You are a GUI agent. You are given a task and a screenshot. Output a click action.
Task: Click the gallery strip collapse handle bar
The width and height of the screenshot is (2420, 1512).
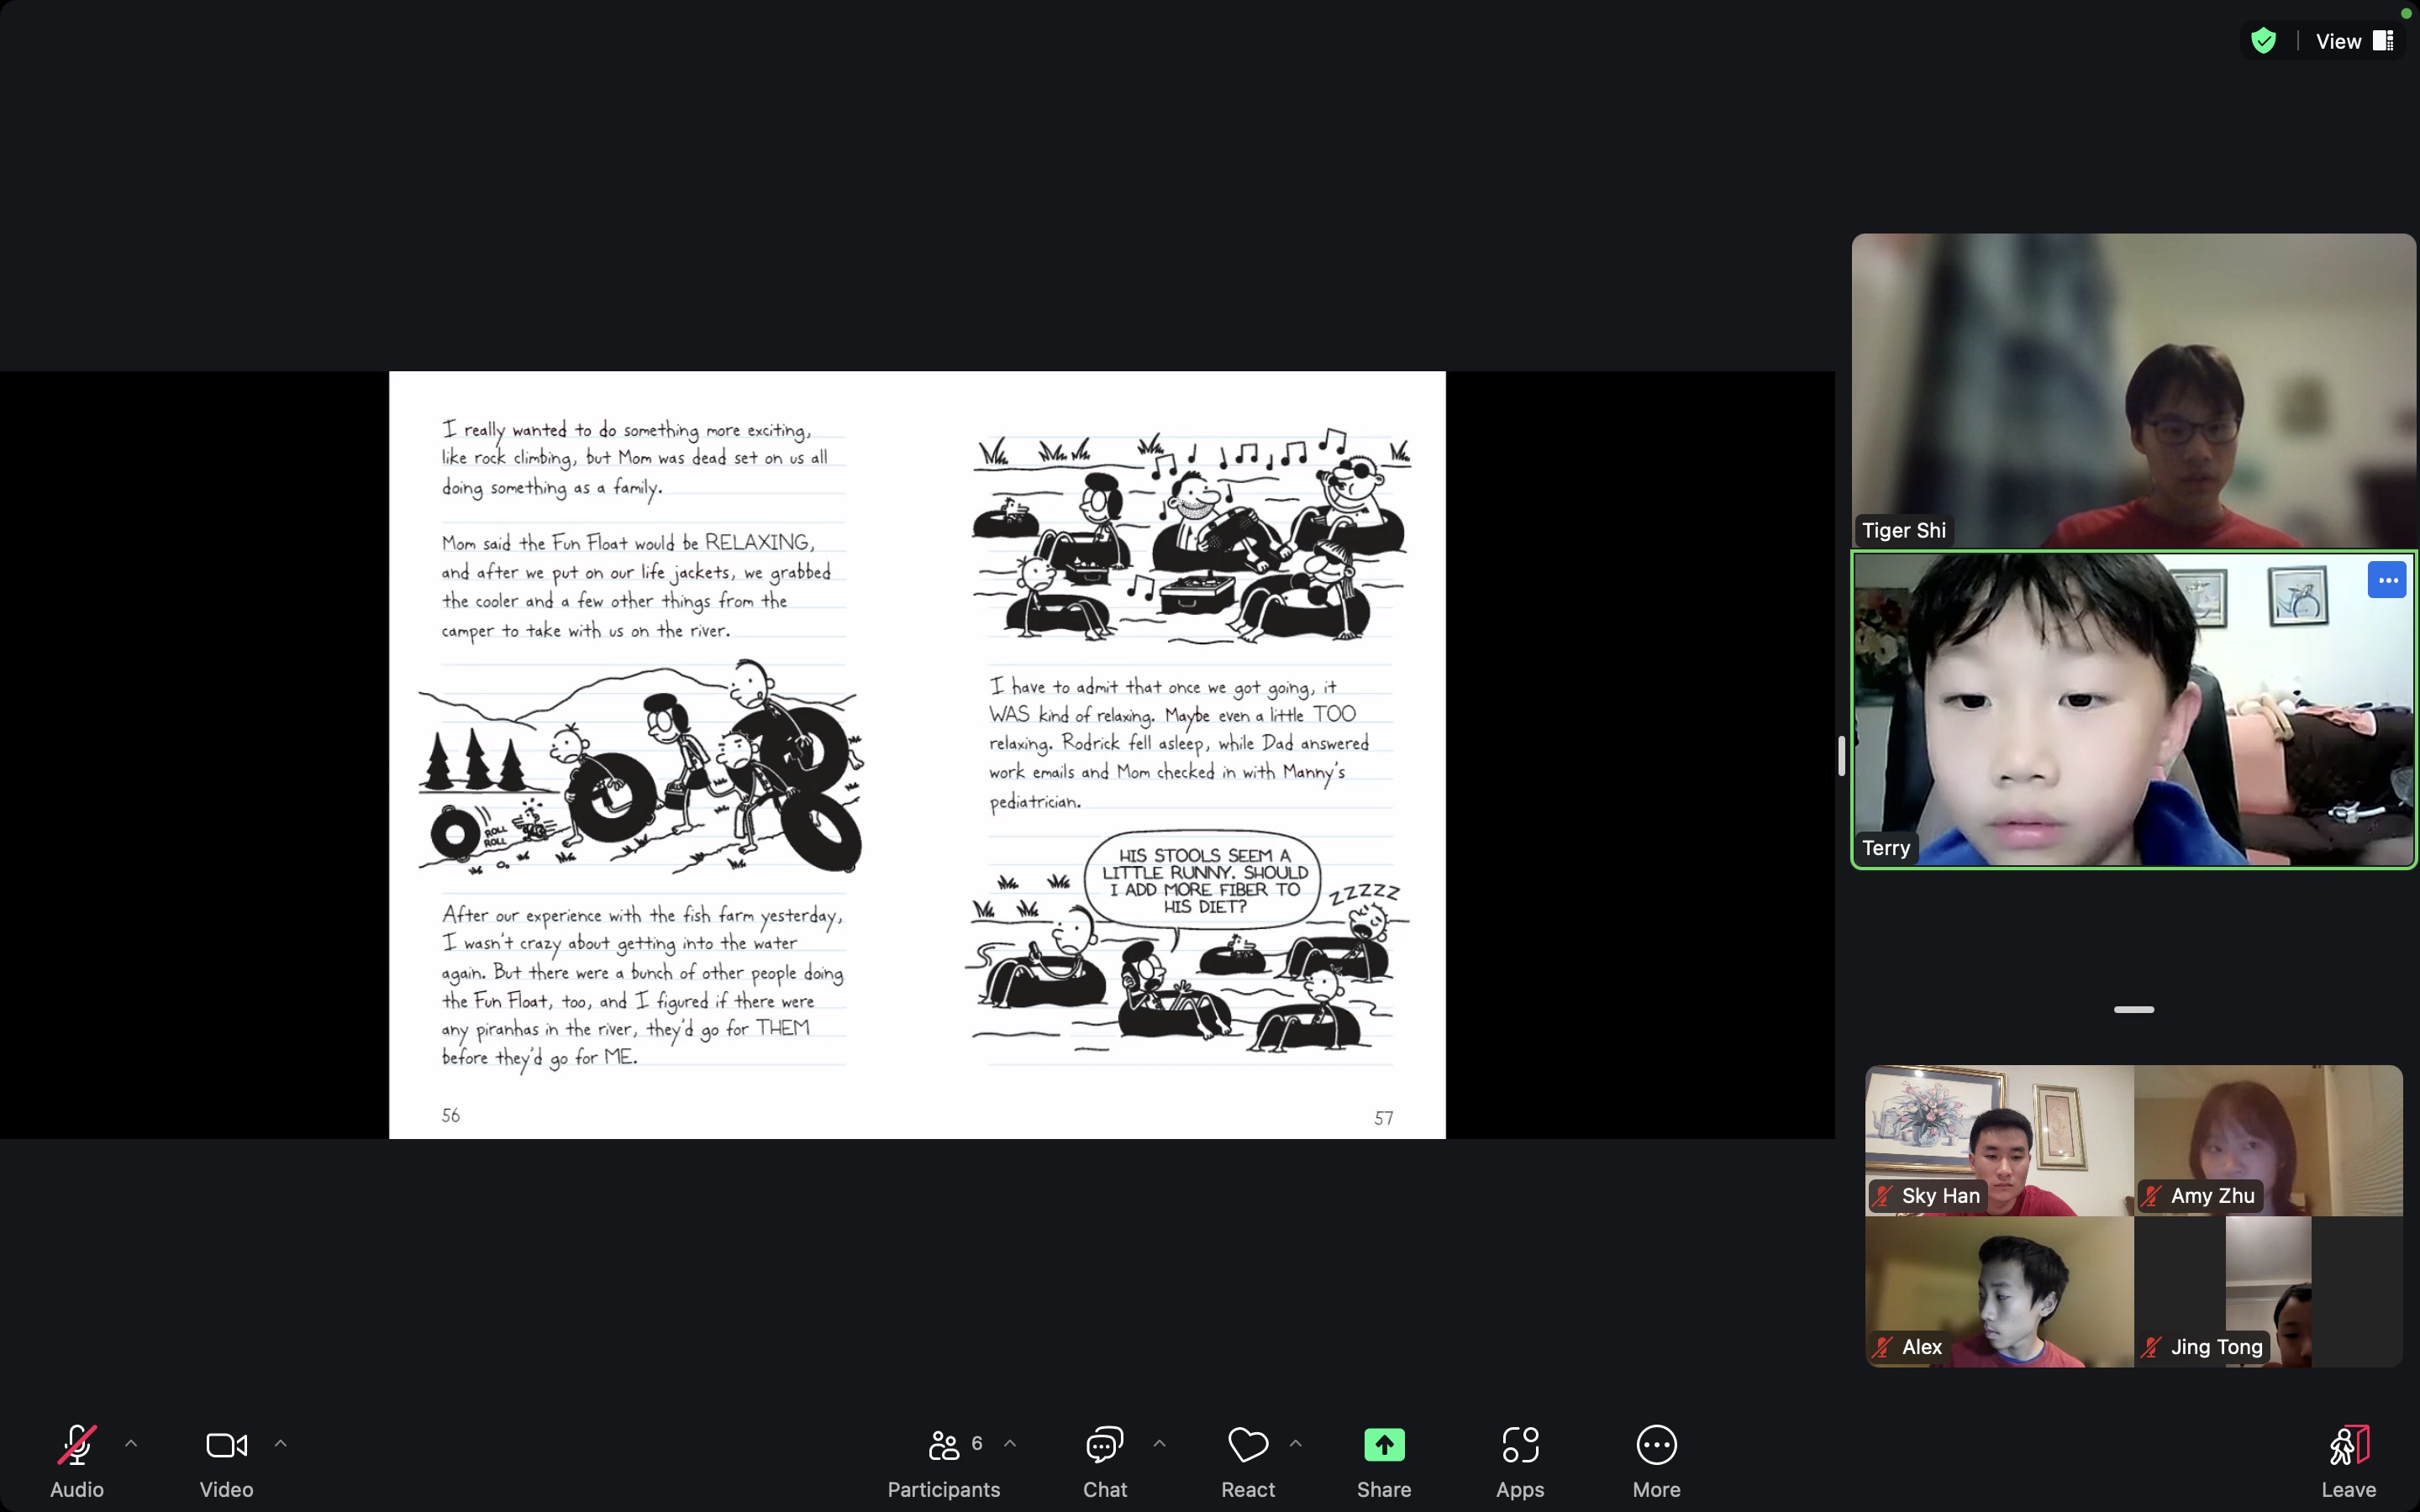click(2133, 1010)
